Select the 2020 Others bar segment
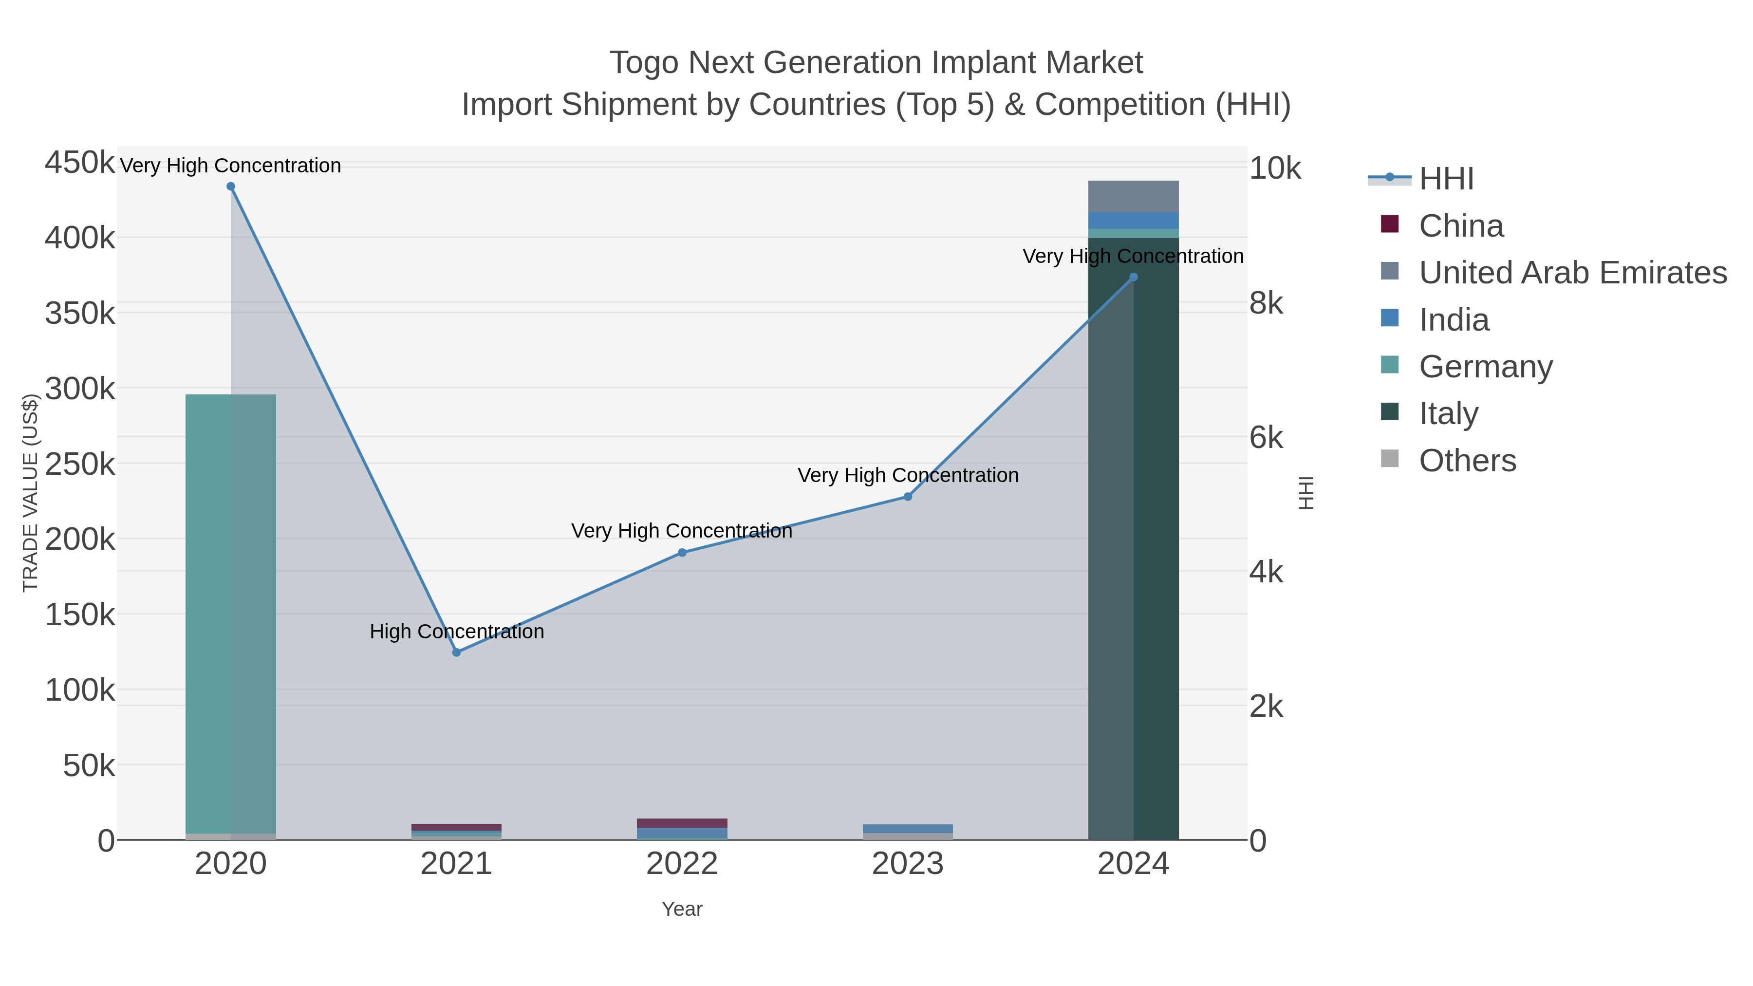This screenshot has width=1753, height=986. tap(231, 837)
